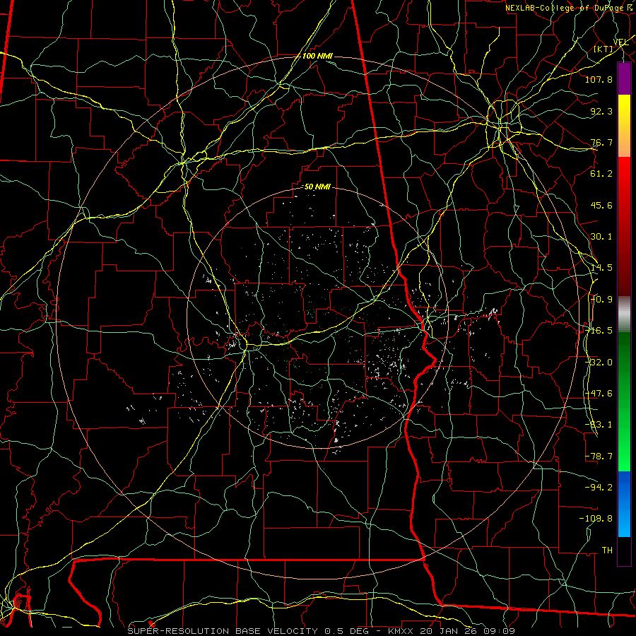
Task: Select the 92.3 scale value
Action: (601, 111)
